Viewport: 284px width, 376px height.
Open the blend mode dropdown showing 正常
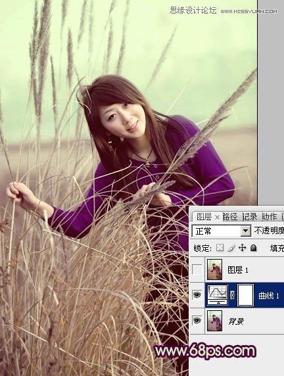(222, 231)
